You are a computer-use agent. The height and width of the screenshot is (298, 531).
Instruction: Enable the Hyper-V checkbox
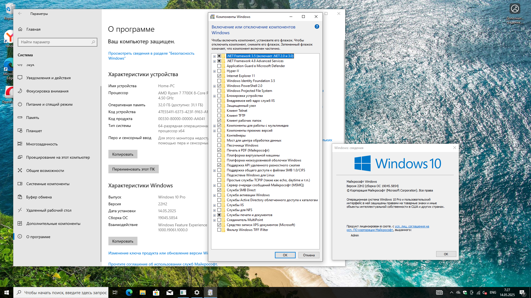tap(219, 71)
